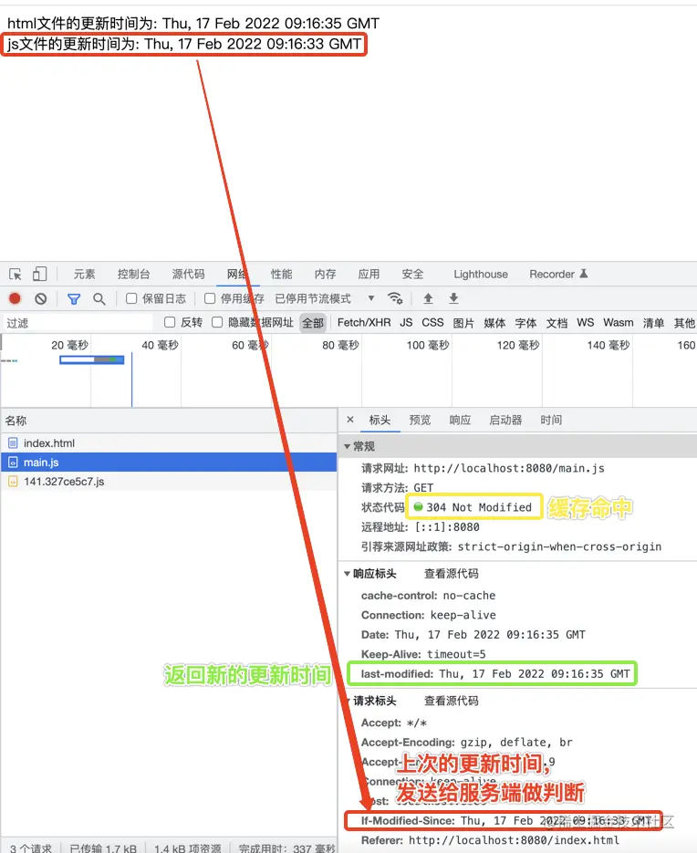Tick the 反转 checkbox
The width and height of the screenshot is (697, 853).
[x=170, y=322]
